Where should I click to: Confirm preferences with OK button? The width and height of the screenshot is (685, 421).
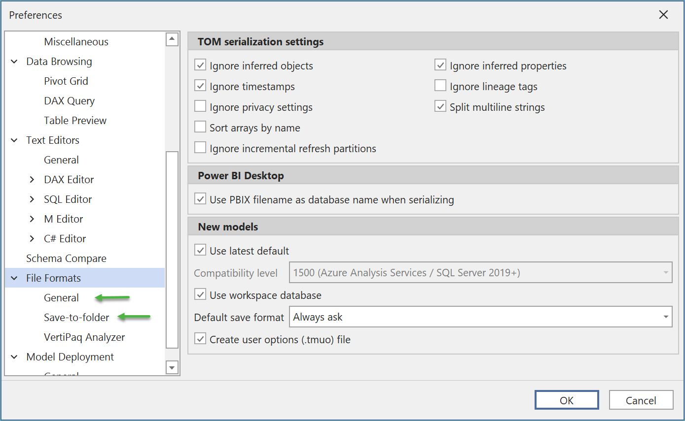pos(566,399)
